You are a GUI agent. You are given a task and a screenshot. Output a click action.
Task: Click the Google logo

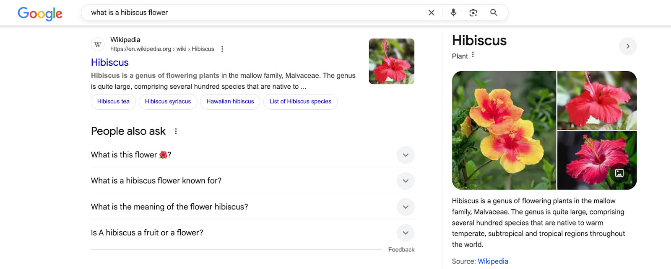click(40, 13)
